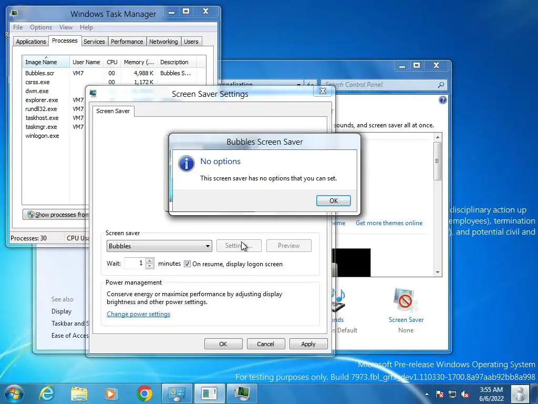Select taskmgr.exe process row

coord(54,127)
